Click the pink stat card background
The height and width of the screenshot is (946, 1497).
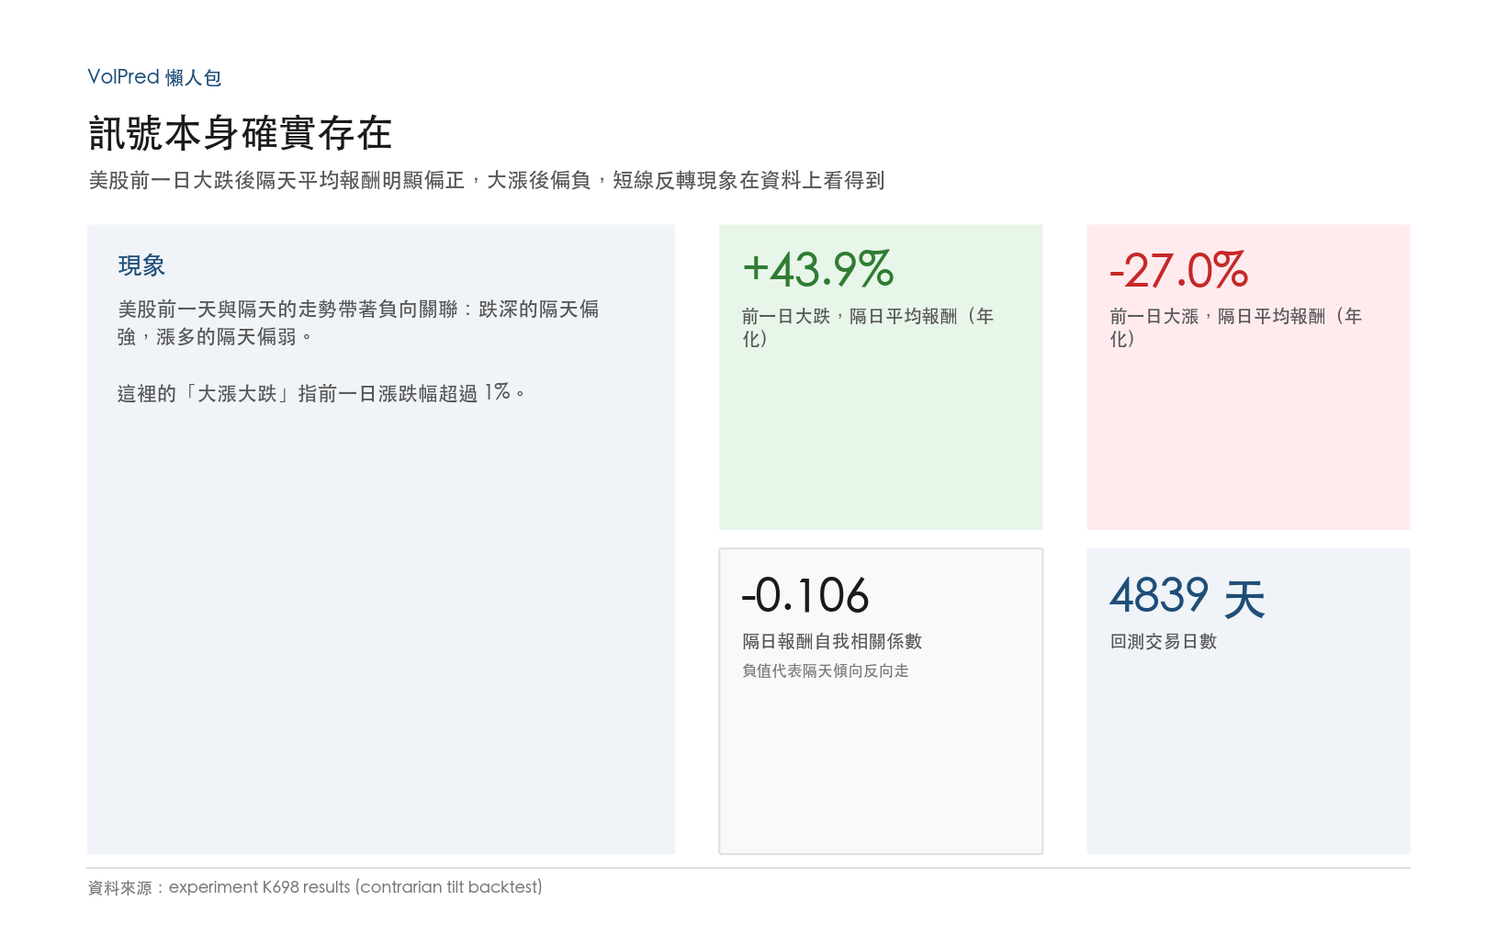coord(1248,441)
